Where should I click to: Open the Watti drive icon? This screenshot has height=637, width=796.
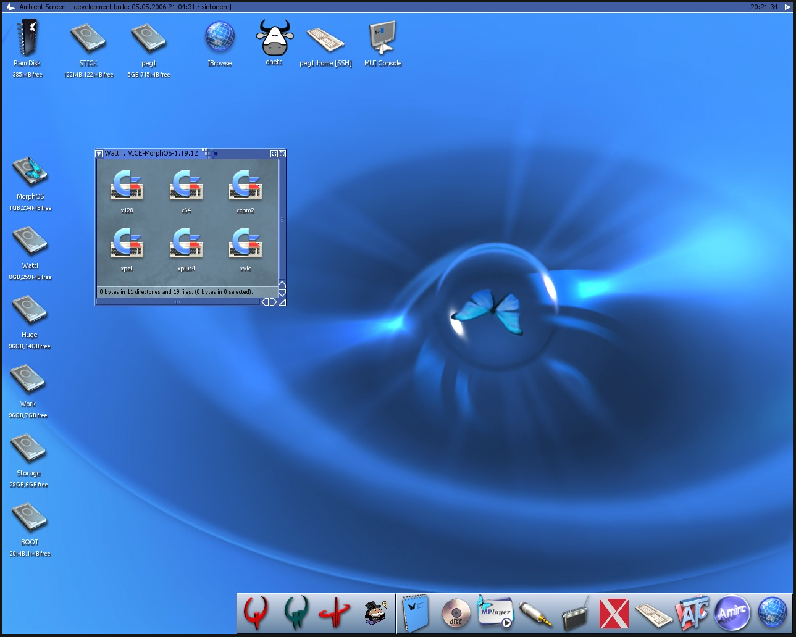(30, 241)
